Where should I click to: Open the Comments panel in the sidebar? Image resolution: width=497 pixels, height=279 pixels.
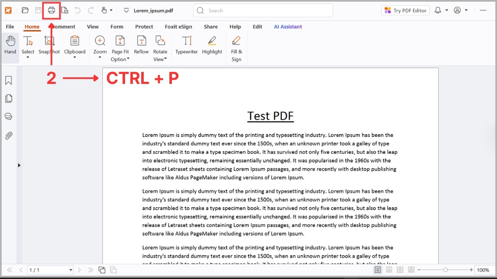point(9,116)
